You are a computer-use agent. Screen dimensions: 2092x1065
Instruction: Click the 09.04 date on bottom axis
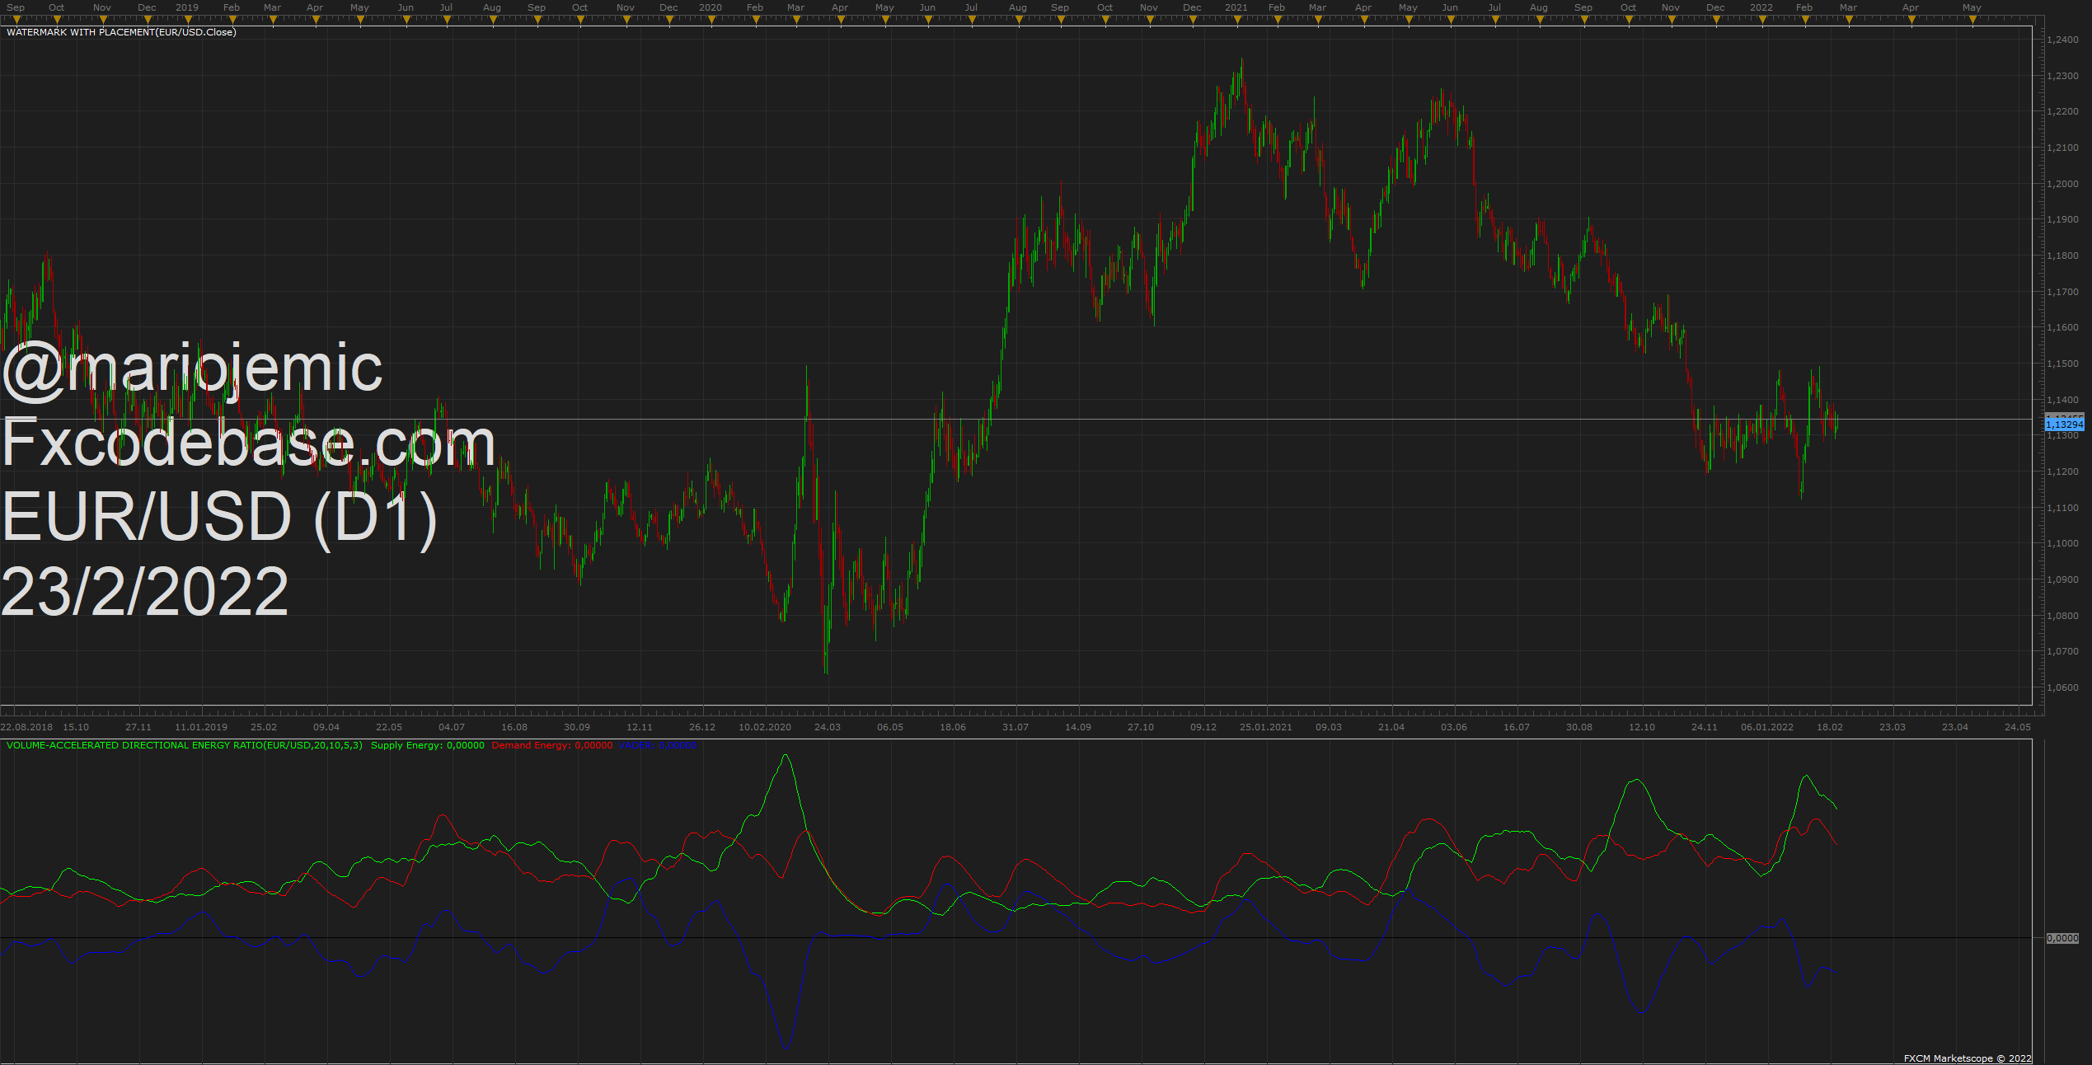pyautogui.click(x=326, y=727)
